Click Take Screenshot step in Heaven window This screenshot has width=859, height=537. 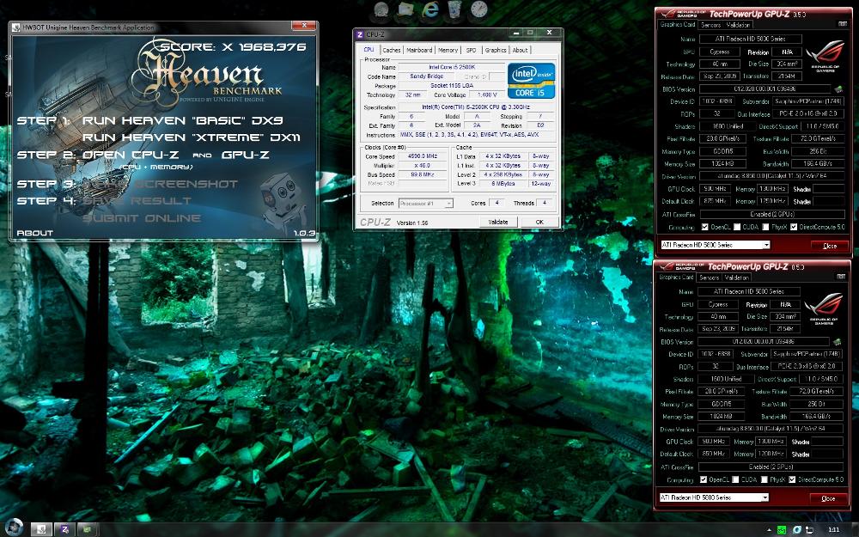point(160,184)
